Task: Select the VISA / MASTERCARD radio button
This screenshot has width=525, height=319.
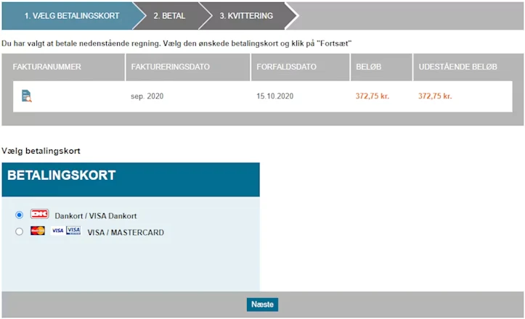Action: tap(19, 232)
